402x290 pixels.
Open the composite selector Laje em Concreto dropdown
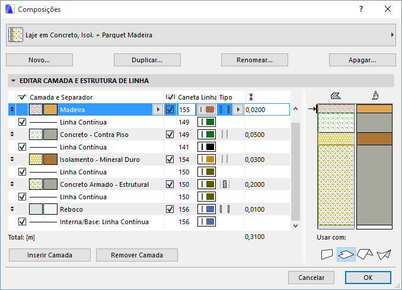201,35
